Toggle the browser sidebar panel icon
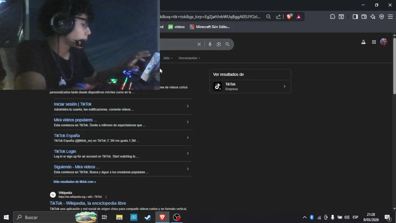Viewport: 396px width, 223px height. click(355, 17)
